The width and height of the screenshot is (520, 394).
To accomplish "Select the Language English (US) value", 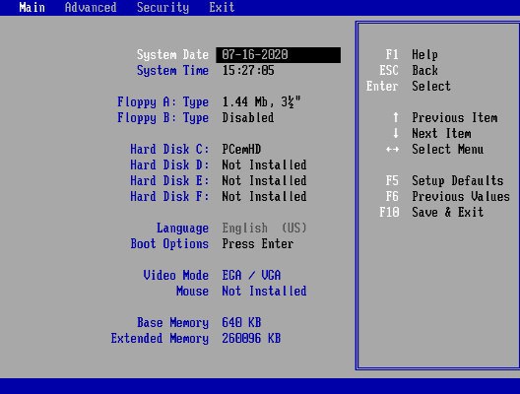I will pyautogui.click(x=264, y=229).
